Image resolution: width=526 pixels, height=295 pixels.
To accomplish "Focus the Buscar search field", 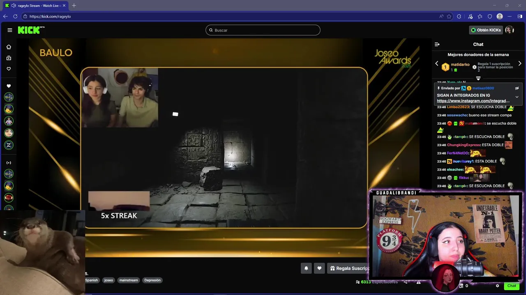I will point(263,30).
